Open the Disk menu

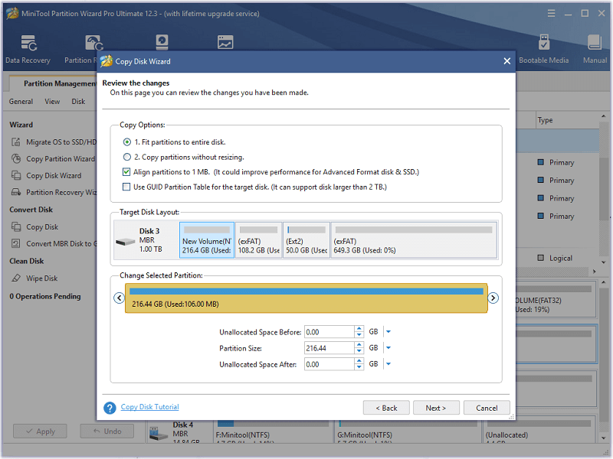(x=78, y=102)
